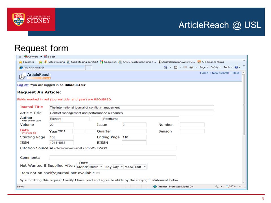This screenshot has height=203, width=271.
Task: Click the New Search link
Action: pyautogui.click(x=220, y=73)
